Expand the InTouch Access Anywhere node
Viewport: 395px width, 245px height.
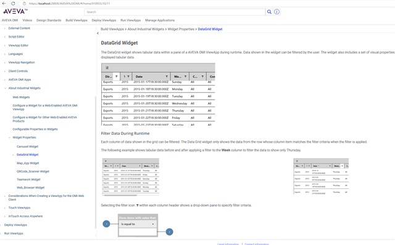click(5, 216)
